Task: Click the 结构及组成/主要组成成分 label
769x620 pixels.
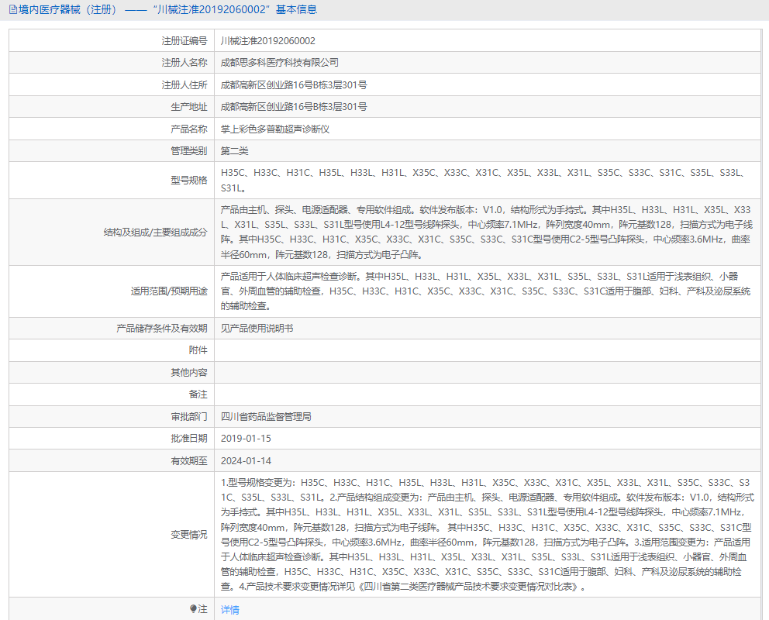Action: (156, 232)
